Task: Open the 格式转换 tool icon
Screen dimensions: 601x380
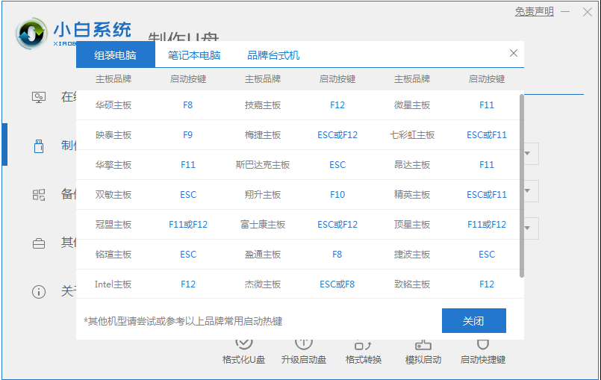Action: click(x=364, y=345)
